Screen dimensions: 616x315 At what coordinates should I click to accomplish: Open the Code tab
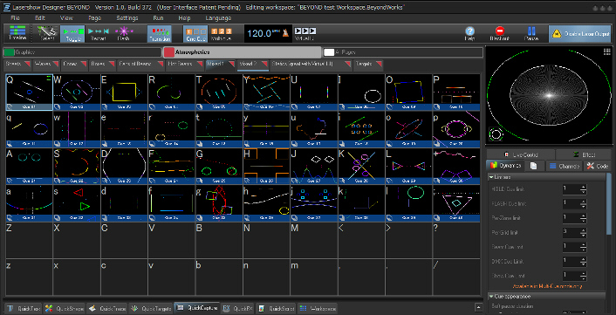click(x=598, y=166)
